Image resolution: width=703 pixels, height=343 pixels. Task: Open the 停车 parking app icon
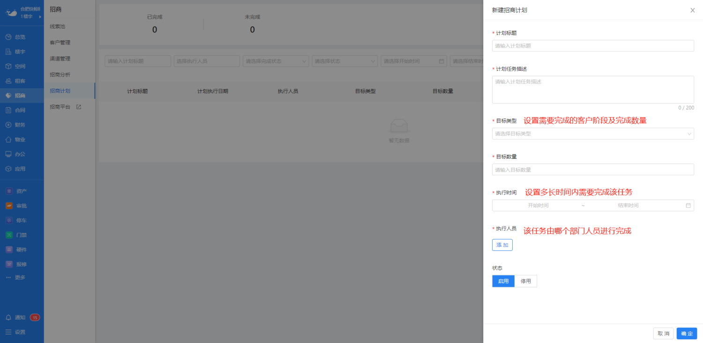[x=9, y=220]
